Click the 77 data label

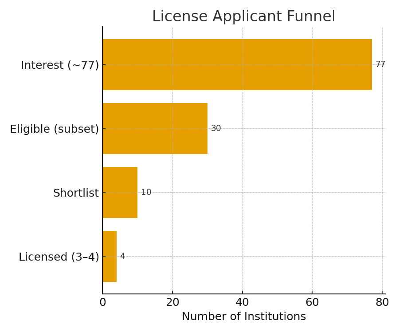pos(380,64)
